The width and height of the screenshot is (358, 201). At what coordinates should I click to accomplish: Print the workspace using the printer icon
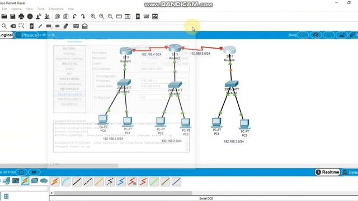(x=21, y=16)
